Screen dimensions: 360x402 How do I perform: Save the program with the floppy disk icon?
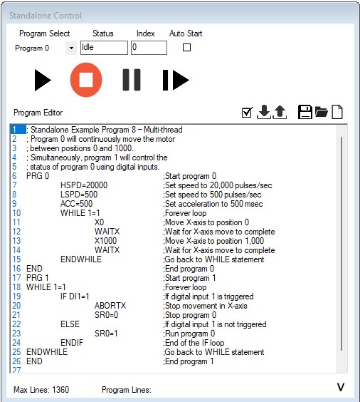[x=305, y=112]
